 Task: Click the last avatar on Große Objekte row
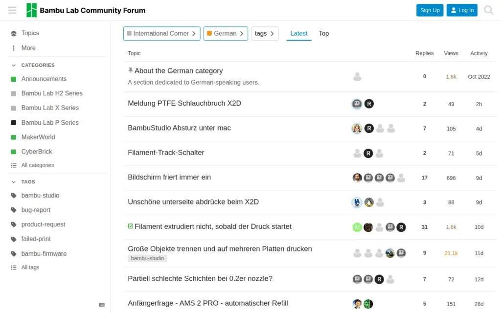tap(401, 253)
